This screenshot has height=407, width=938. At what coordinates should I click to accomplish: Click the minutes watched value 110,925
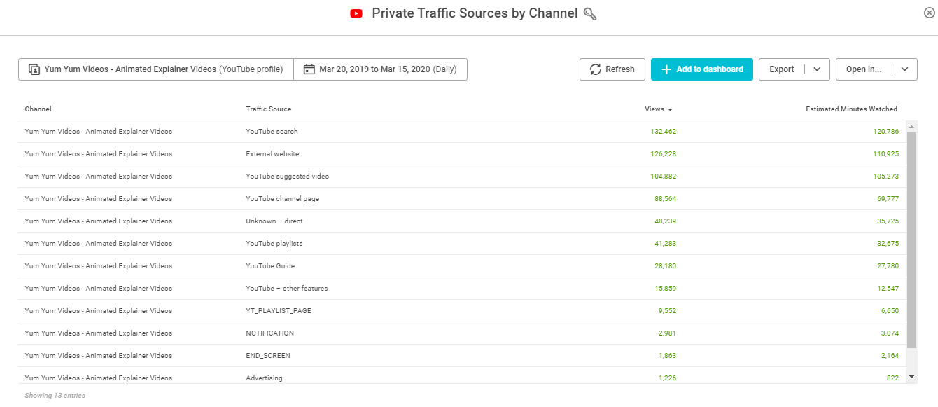pyautogui.click(x=885, y=154)
